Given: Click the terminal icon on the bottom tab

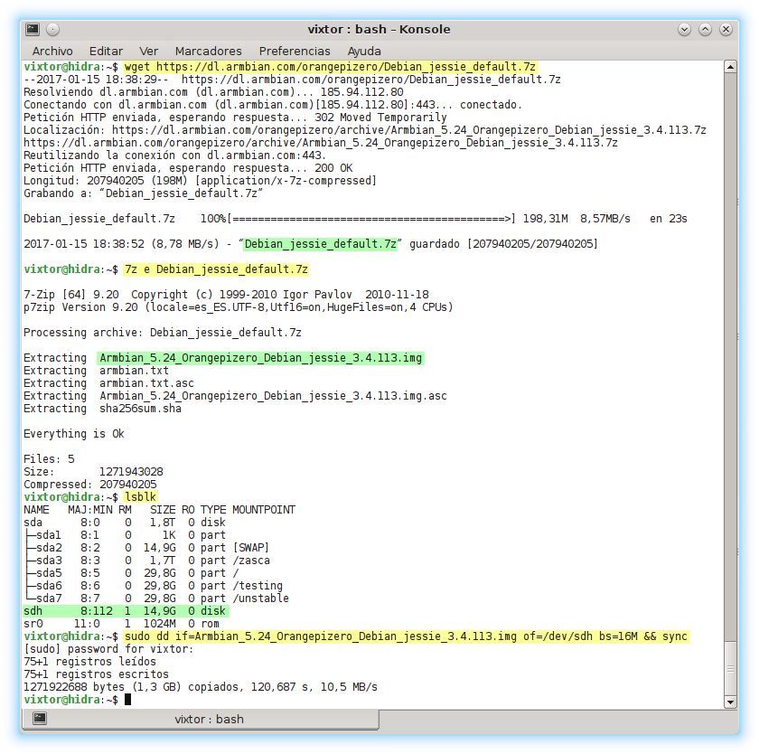Looking at the screenshot, I should (x=40, y=718).
